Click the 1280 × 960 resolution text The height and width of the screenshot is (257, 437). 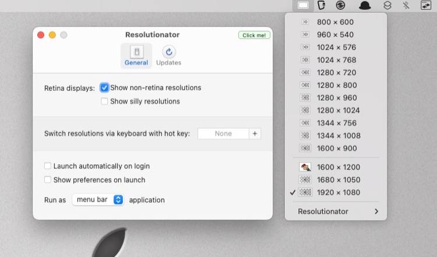(x=337, y=98)
